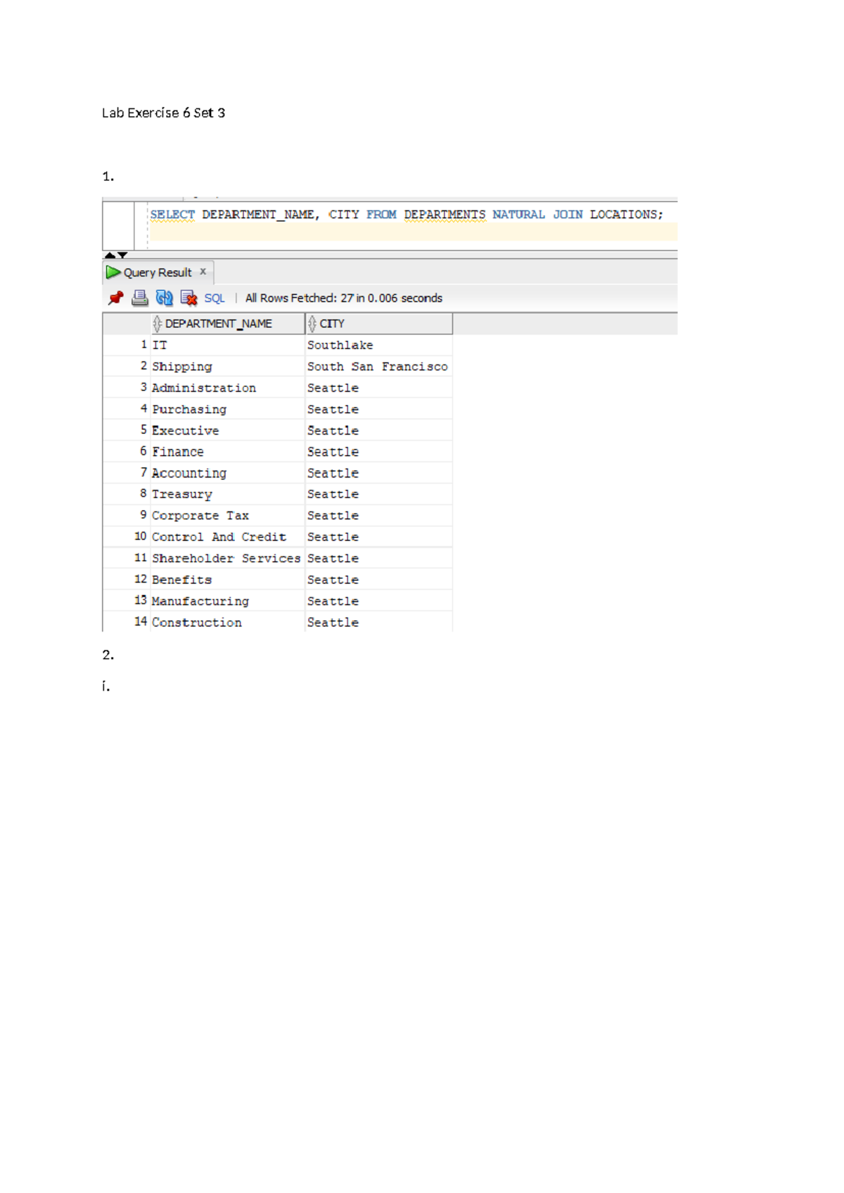844x1193 pixels.
Task: Select the Administration cell
Action: click(227, 388)
